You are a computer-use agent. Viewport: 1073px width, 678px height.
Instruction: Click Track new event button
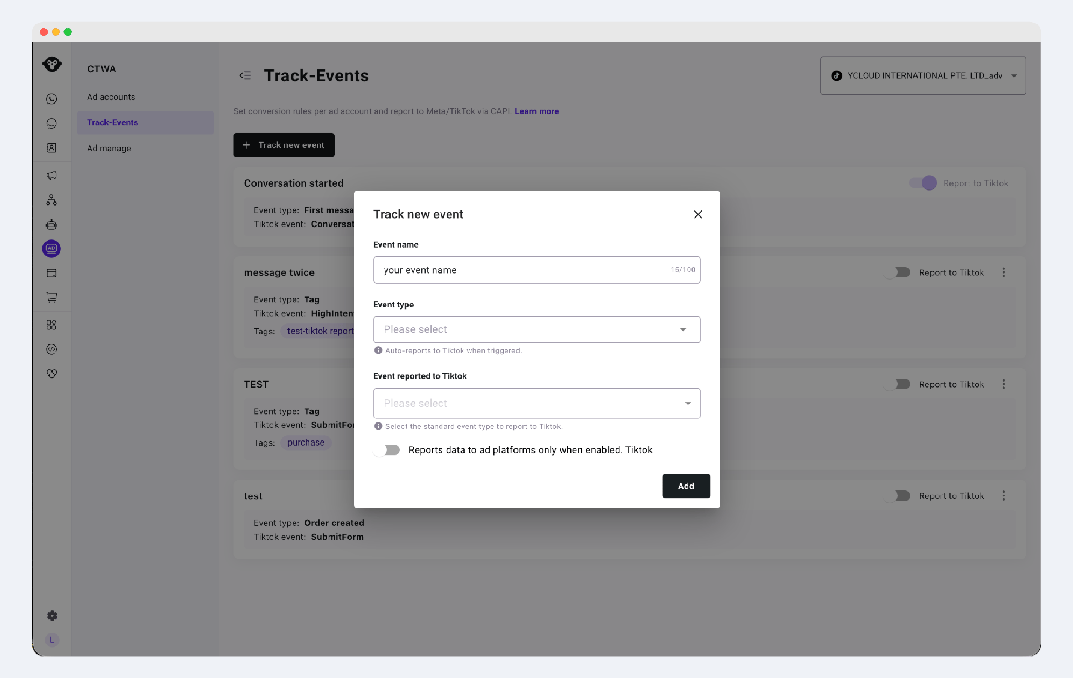pyautogui.click(x=284, y=145)
